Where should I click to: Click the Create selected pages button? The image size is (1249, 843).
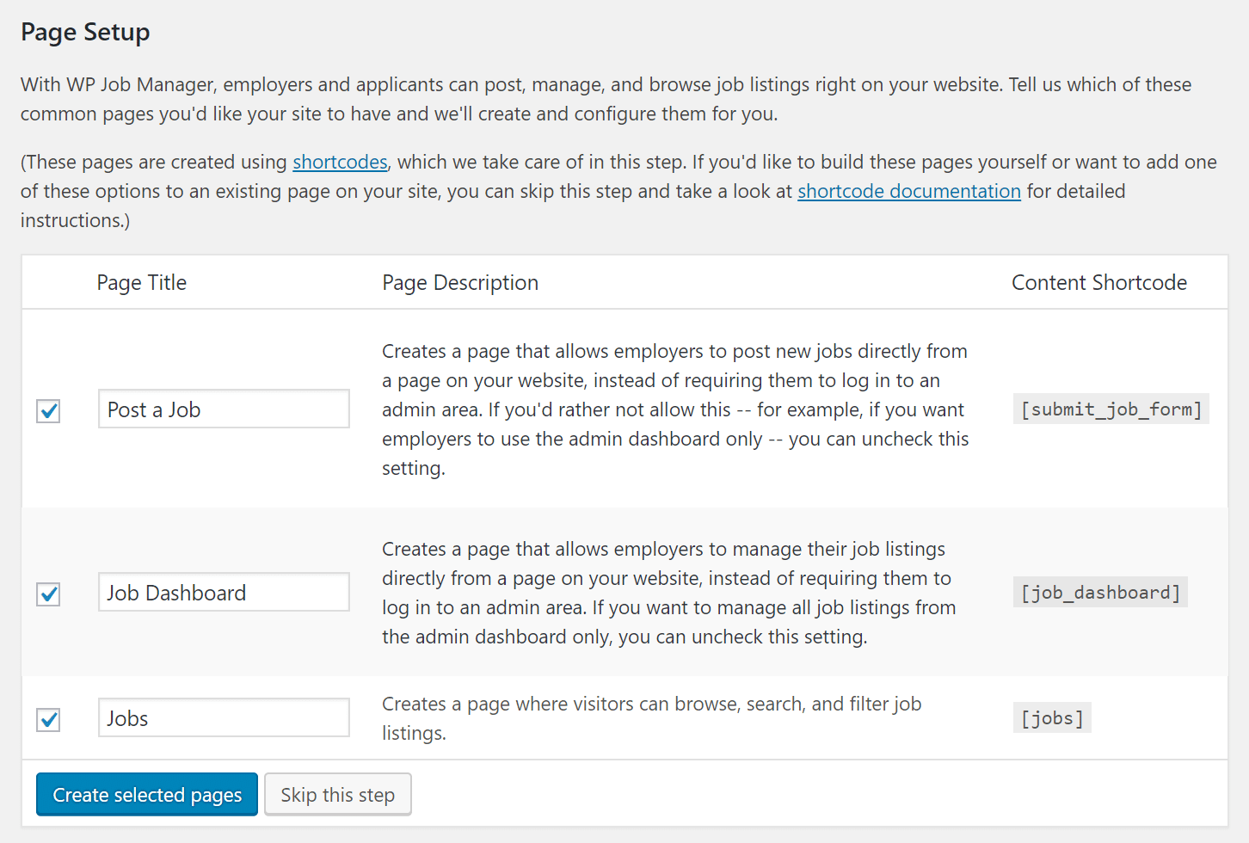[x=146, y=794]
